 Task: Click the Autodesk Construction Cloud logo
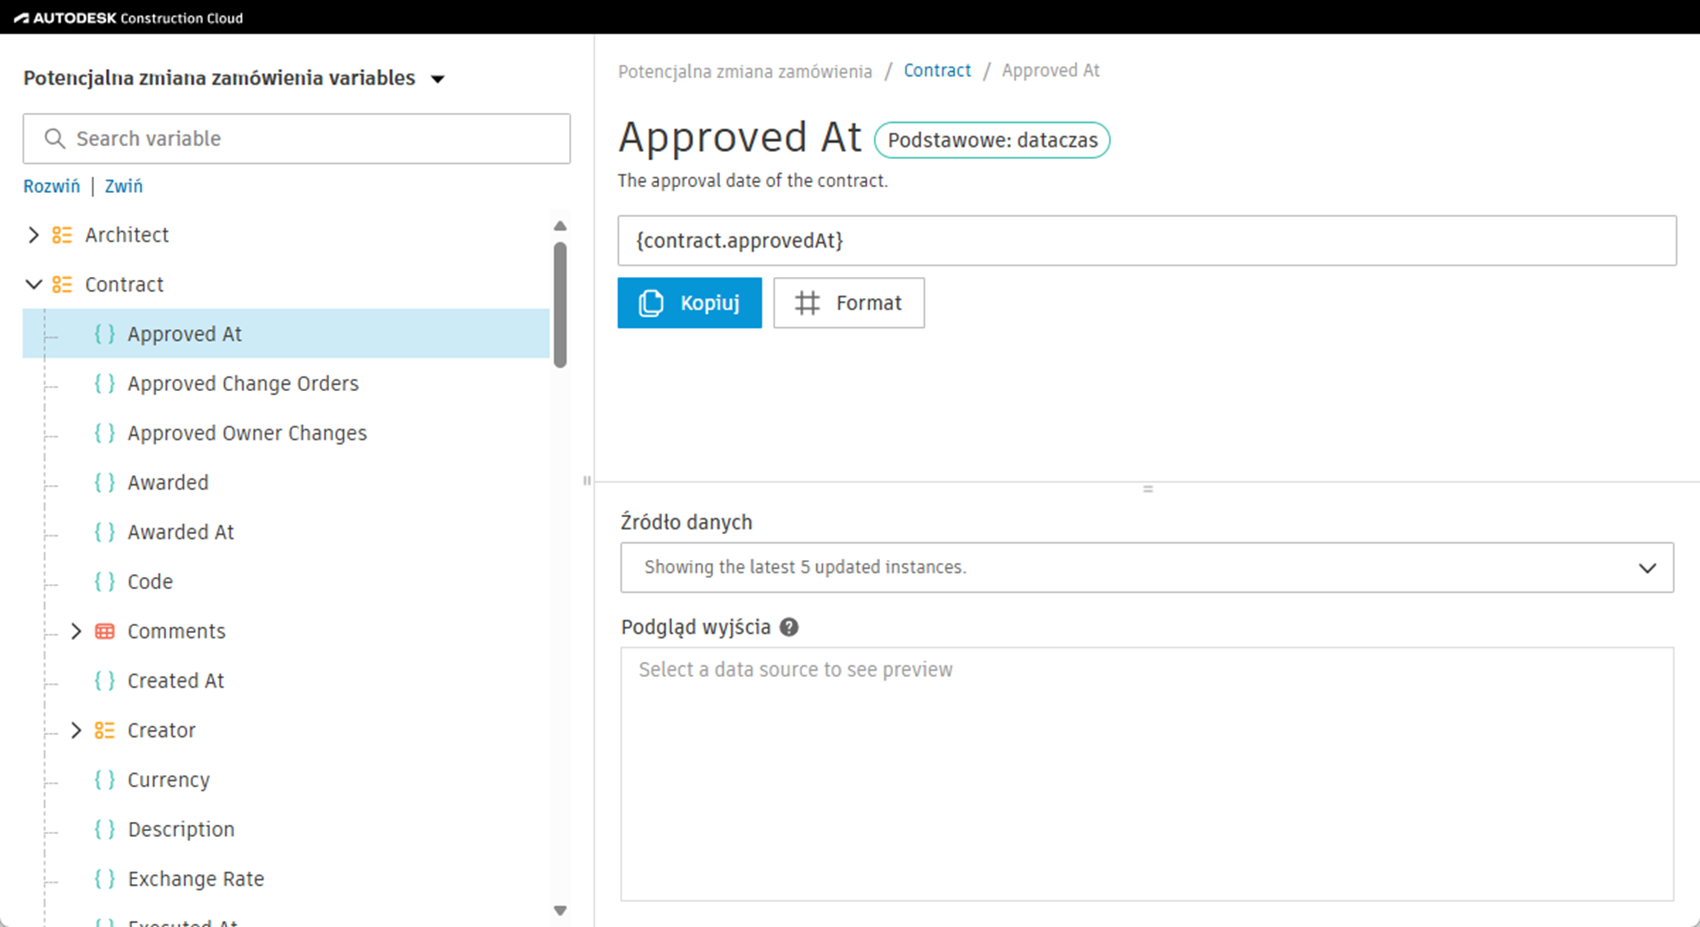[128, 18]
